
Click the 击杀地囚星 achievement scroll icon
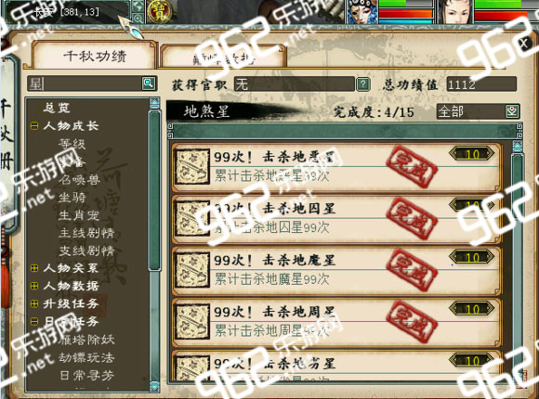(191, 218)
